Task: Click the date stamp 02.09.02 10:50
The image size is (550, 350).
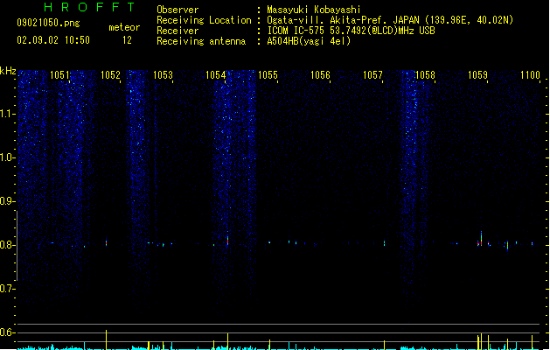Action: point(53,40)
